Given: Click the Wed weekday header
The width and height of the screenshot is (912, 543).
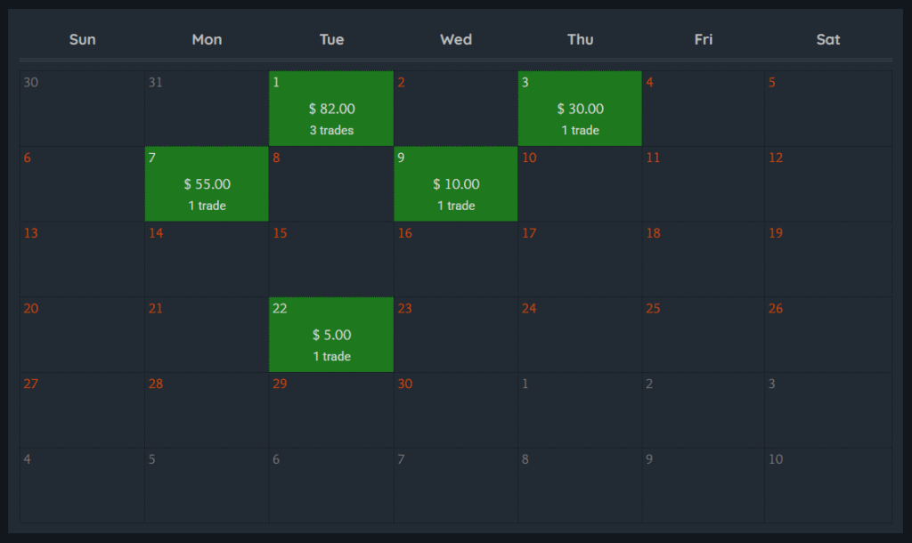Looking at the screenshot, I should click(456, 39).
